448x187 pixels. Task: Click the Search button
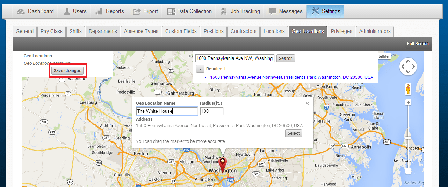286,58
